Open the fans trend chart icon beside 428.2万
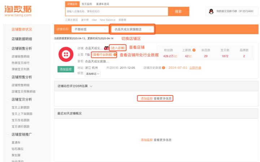This screenshot has height=162, width=260. click(x=176, y=56)
